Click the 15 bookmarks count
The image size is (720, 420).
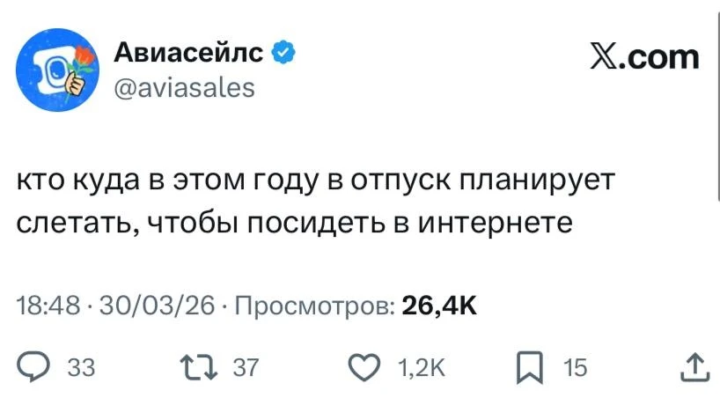tap(575, 368)
